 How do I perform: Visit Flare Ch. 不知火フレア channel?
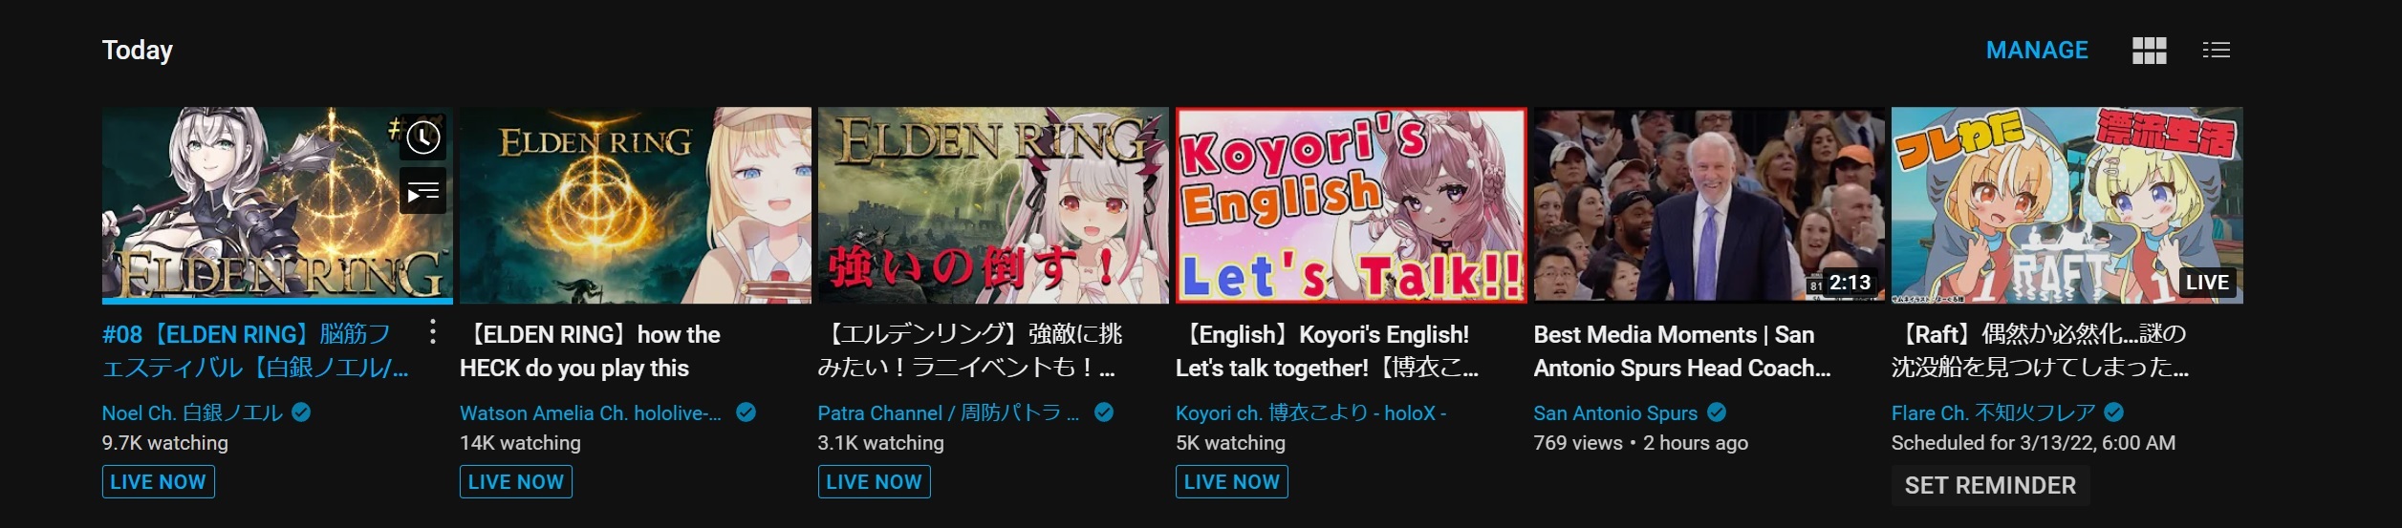pyautogui.click(x=1993, y=413)
